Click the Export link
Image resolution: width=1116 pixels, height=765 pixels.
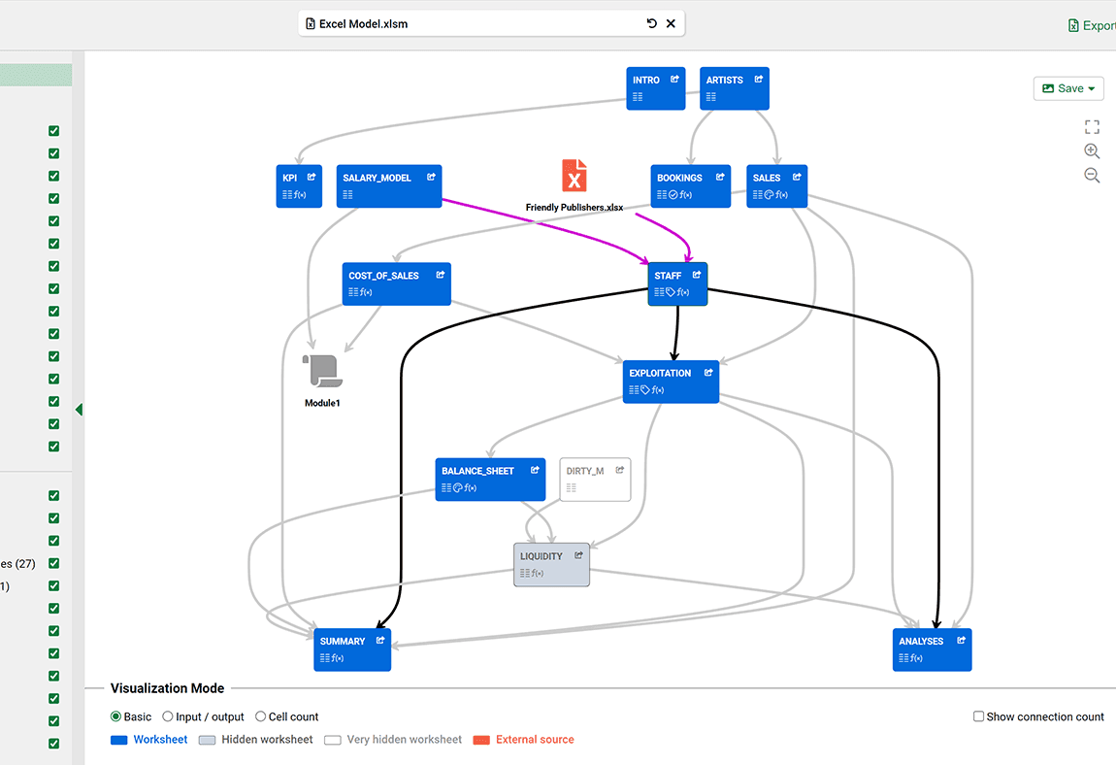(x=1091, y=25)
